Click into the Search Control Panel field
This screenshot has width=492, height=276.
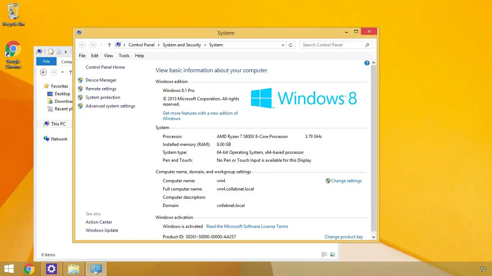click(x=331, y=45)
